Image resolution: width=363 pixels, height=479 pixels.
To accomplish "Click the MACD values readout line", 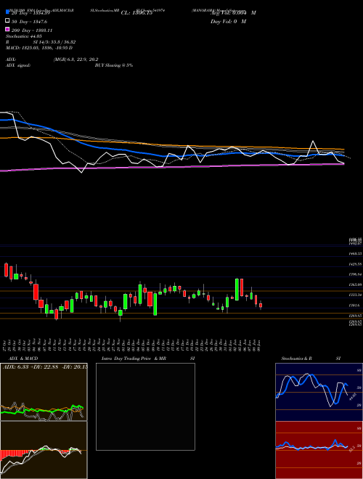I will (39, 48).
